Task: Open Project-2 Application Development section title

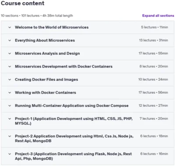Action: [x=74, y=139]
